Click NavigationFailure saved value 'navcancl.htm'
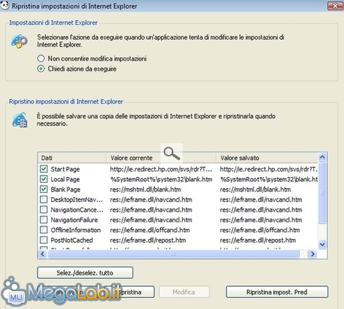Screen dimensions: 344x309 point(261,220)
